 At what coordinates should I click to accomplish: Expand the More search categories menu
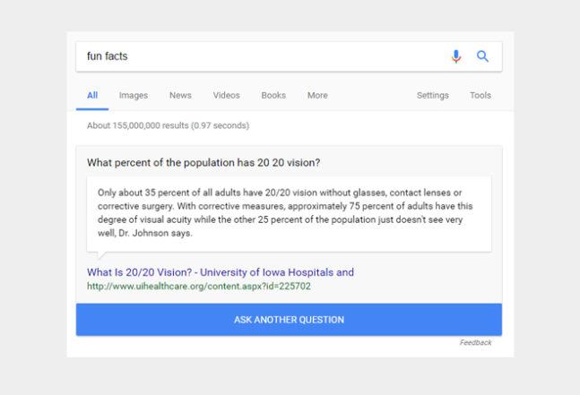click(317, 95)
